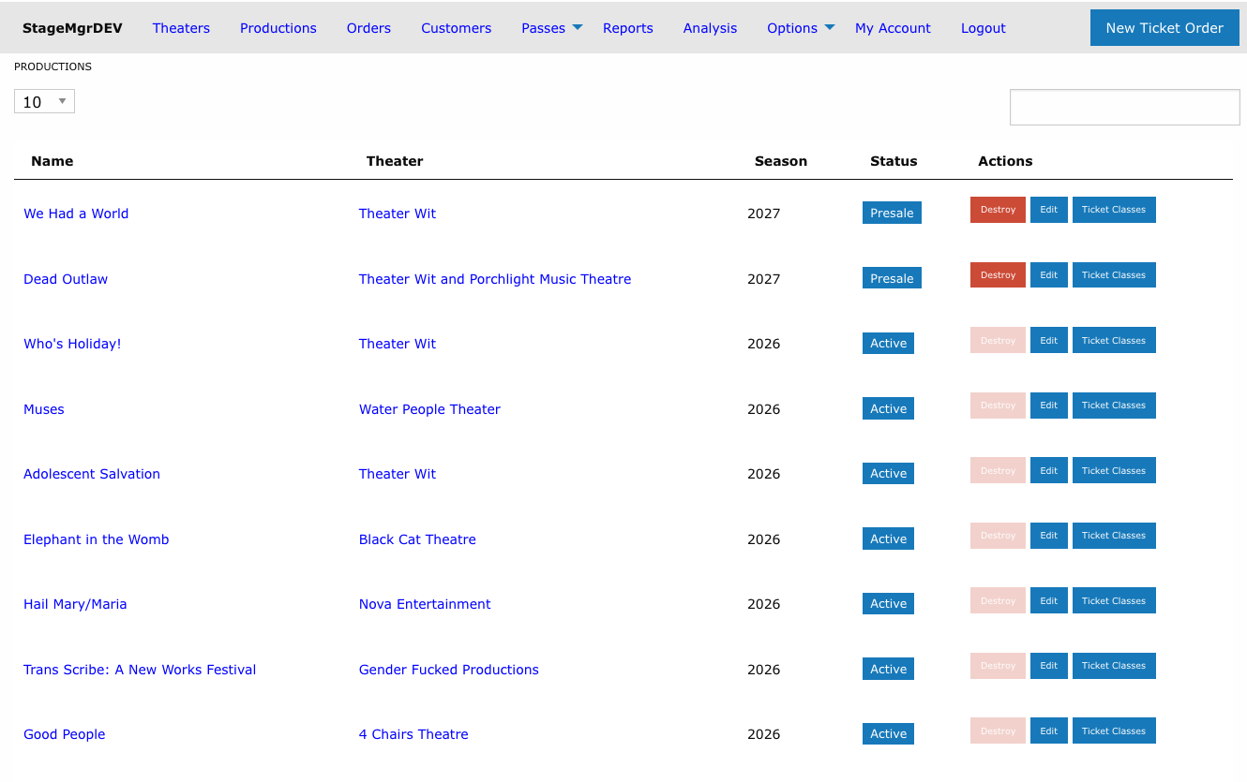
Task: Go to My Account
Action: 893,28
